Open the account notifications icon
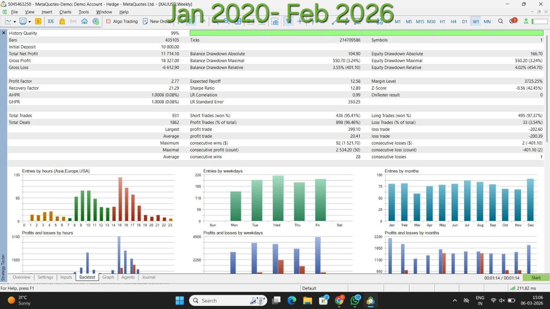Viewport: 550px width, 309px height. coord(513,21)
